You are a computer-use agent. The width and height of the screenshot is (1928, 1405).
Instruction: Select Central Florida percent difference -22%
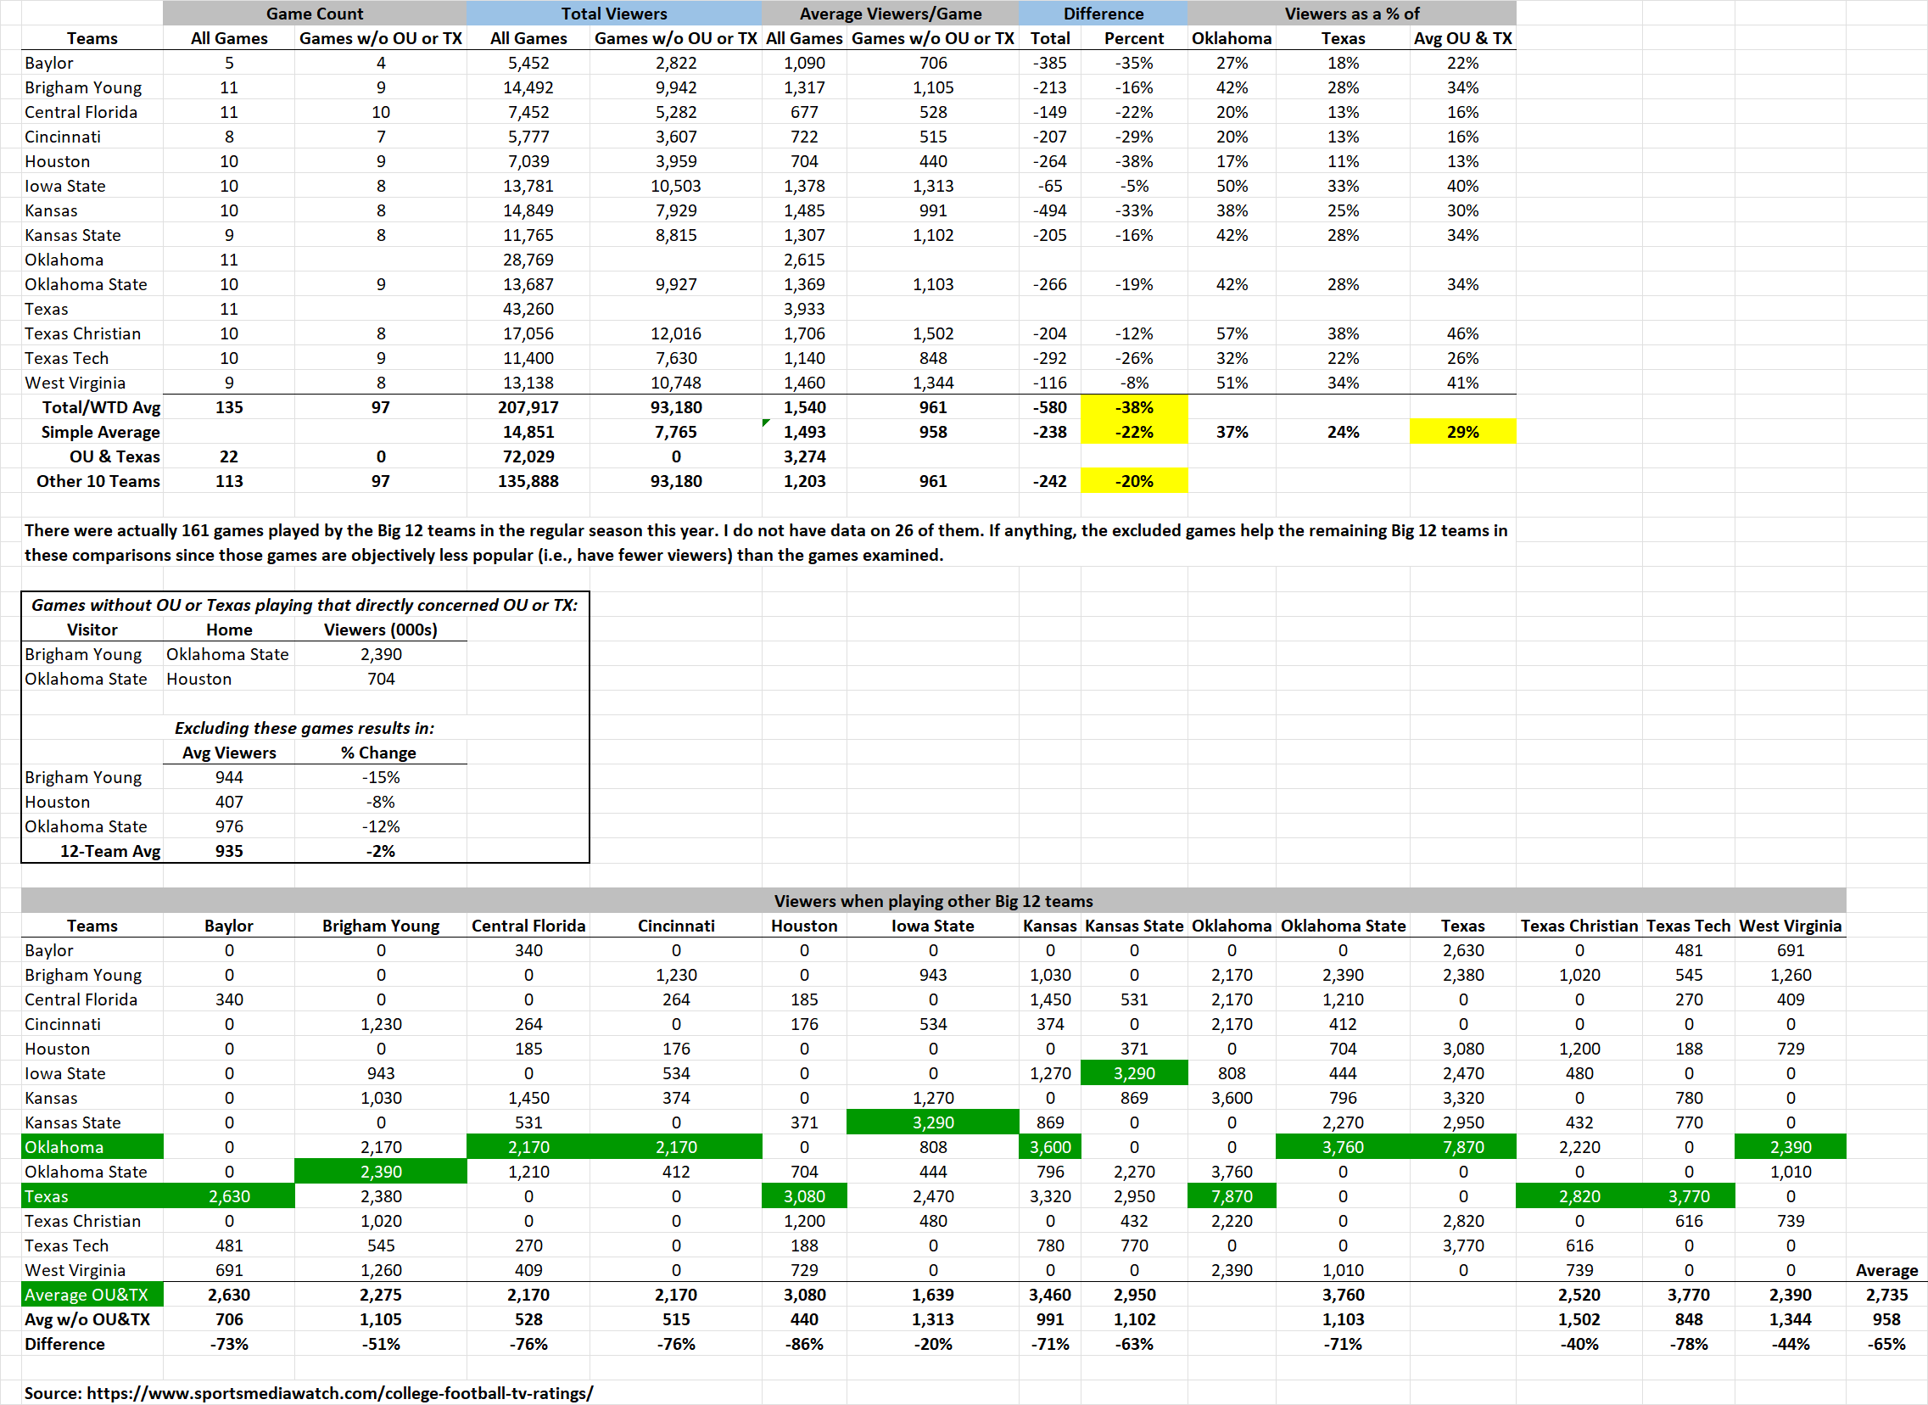(1134, 112)
